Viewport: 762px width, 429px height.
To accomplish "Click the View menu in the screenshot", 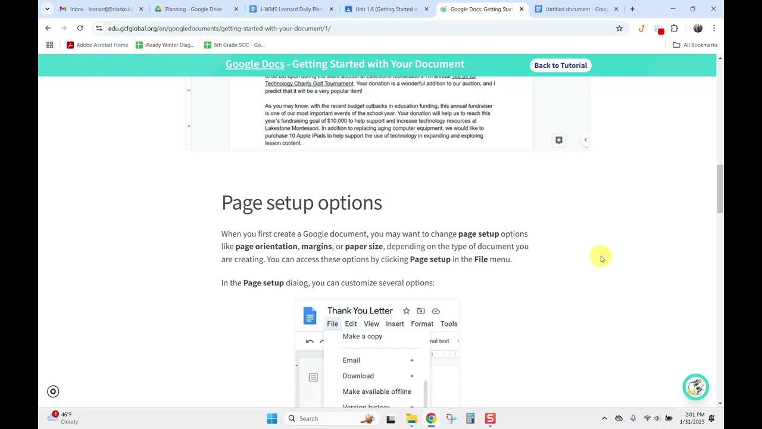I will [x=371, y=324].
